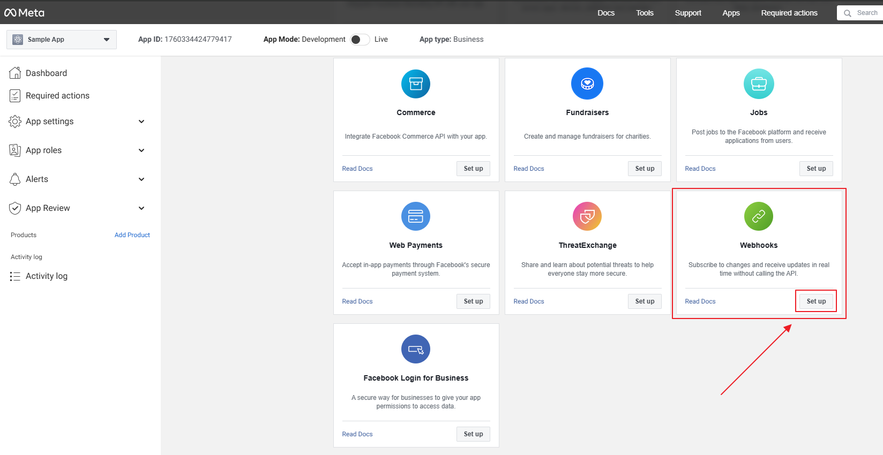
Task: Click the ThreatExchange shield icon
Action: pos(587,216)
